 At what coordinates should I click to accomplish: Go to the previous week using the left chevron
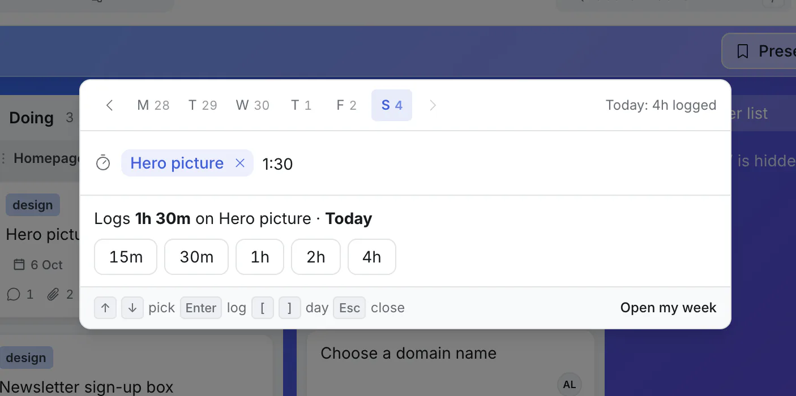[110, 105]
